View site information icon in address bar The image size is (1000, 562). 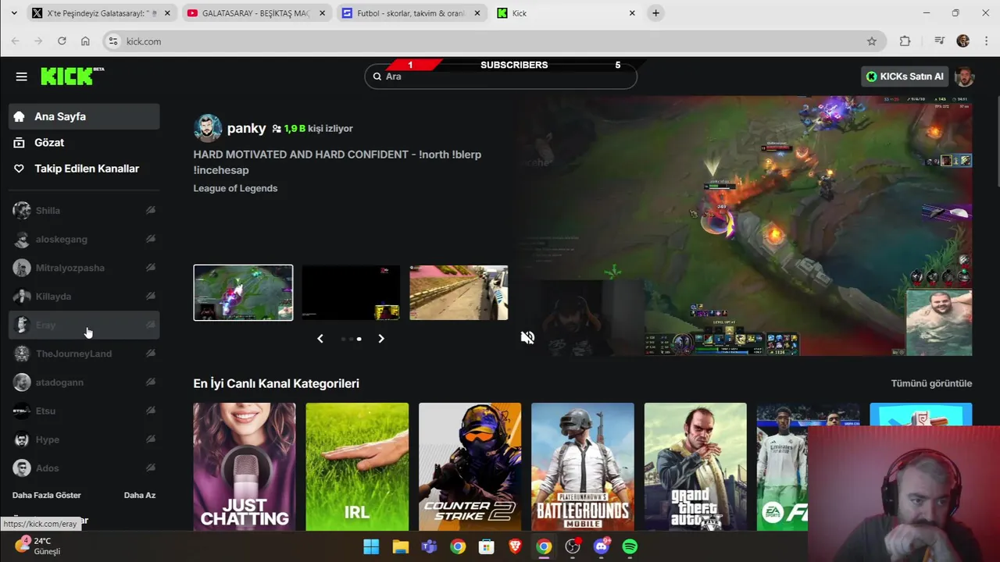click(113, 41)
